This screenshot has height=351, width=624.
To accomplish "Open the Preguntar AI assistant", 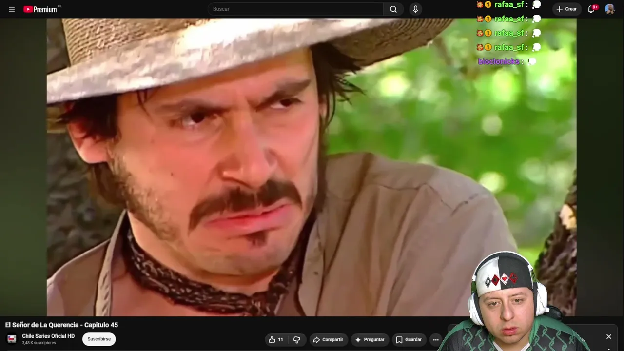I will [x=370, y=340].
